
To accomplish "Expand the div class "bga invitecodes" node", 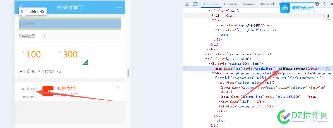I will (x=206, y=54).
